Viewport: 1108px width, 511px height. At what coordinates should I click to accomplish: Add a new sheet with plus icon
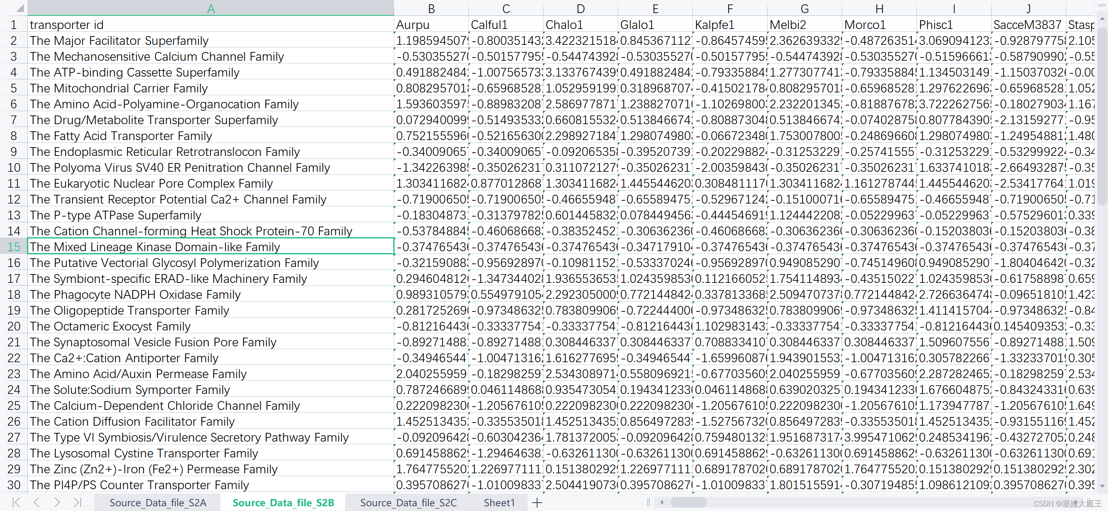point(537,502)
